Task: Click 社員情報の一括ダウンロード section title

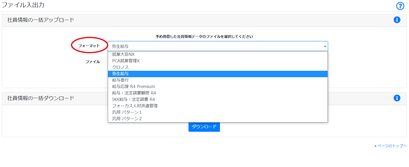Action: tap(41, 98)
